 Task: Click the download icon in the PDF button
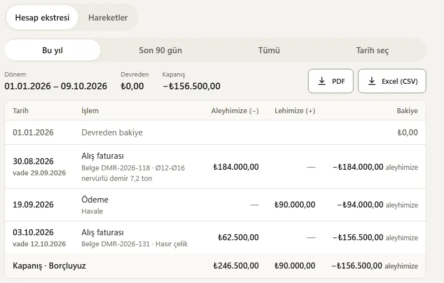point(322,81)
